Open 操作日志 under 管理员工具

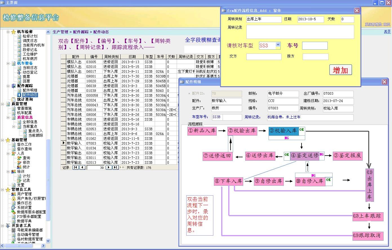point(24,203)
